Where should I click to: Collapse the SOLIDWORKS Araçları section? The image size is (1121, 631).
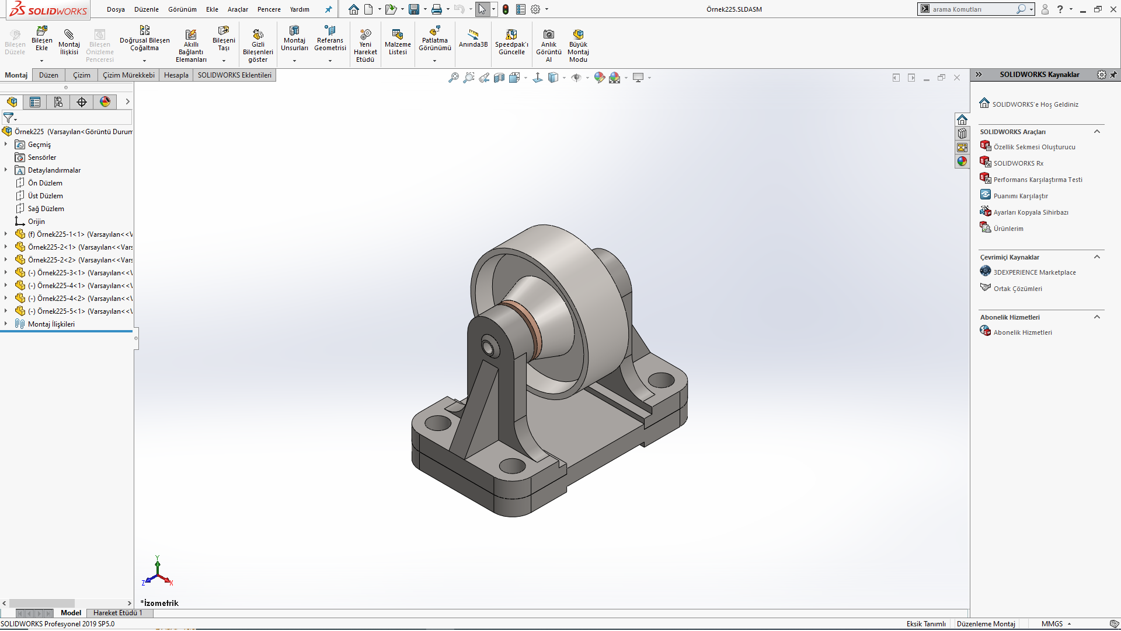[x=1096, y=132]
